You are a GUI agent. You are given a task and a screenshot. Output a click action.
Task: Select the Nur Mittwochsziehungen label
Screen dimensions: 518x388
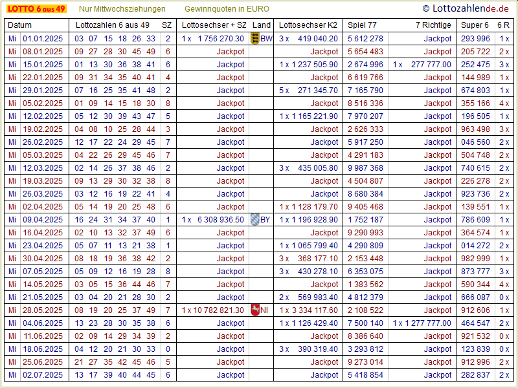[122, 9]
